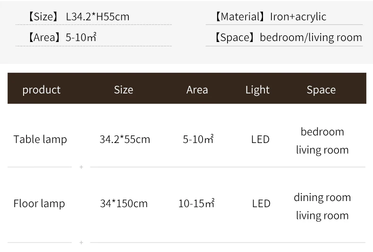
Task: Select the 'Size' column header
Action: click(123, 90)
